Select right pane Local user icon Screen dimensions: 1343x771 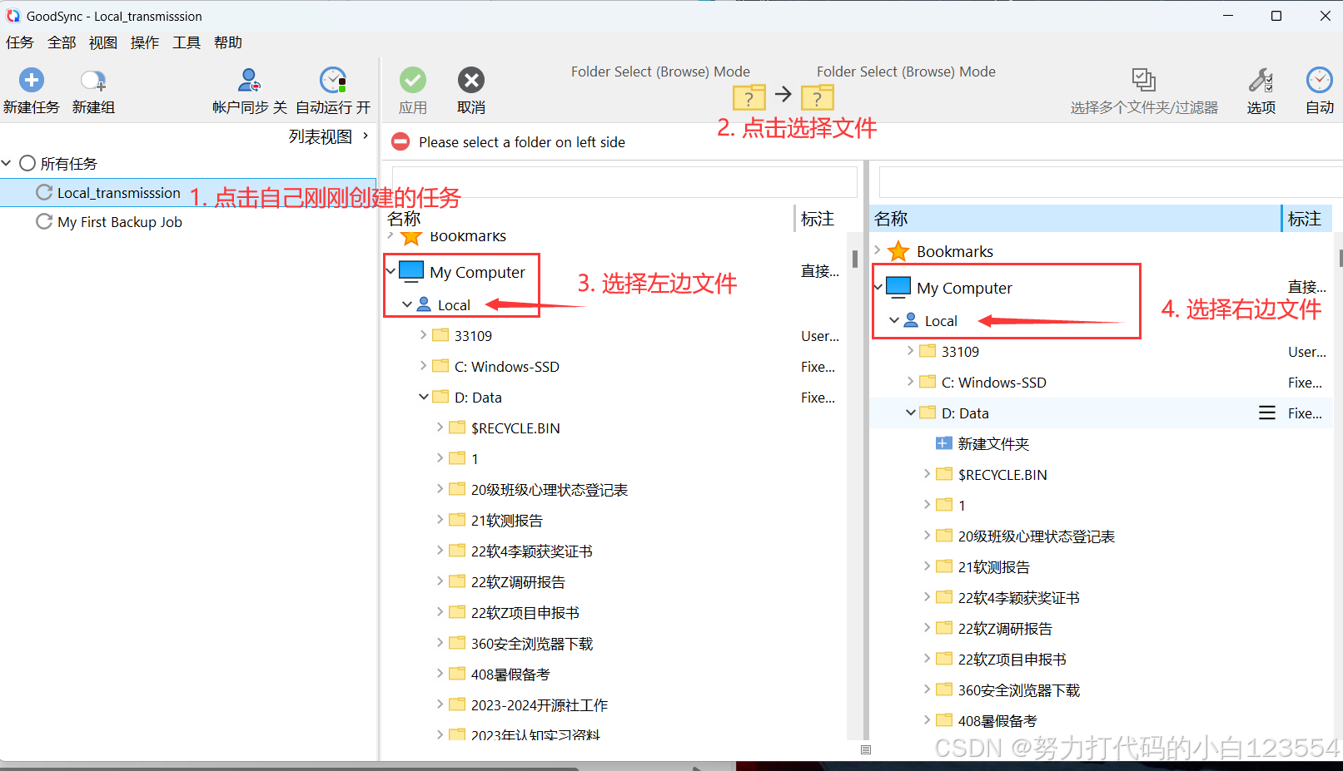[911, 320]
